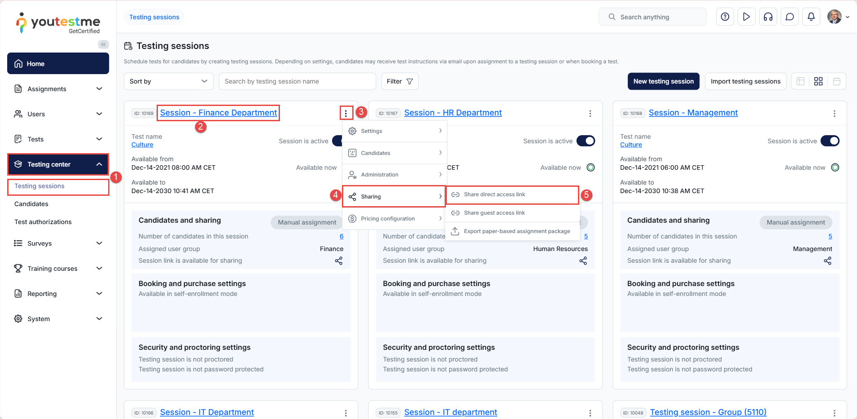Toggle Finance Department session active switch
Viewport: 857px width, 419px height.
[337, 141]
